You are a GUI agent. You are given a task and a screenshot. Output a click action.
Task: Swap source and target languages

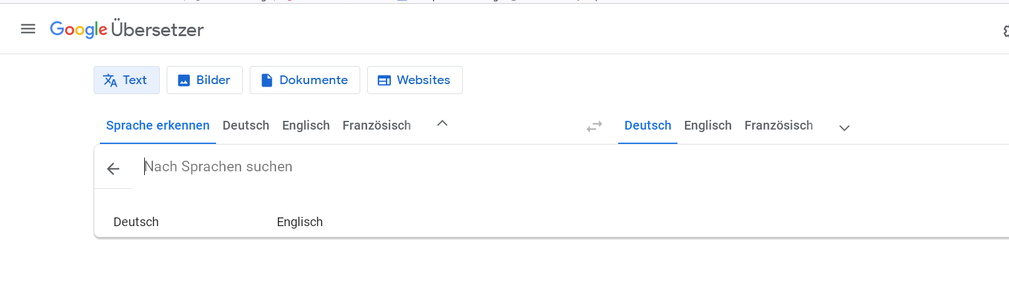pos(594,126)
